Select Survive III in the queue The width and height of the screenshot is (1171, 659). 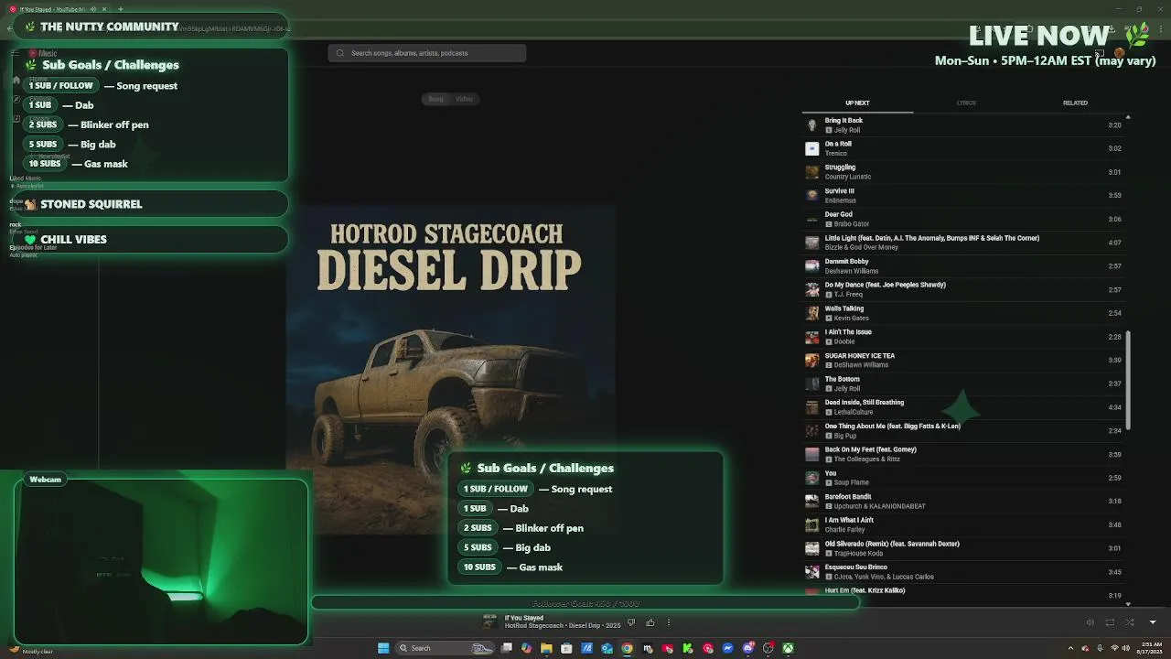click(965, 195)
